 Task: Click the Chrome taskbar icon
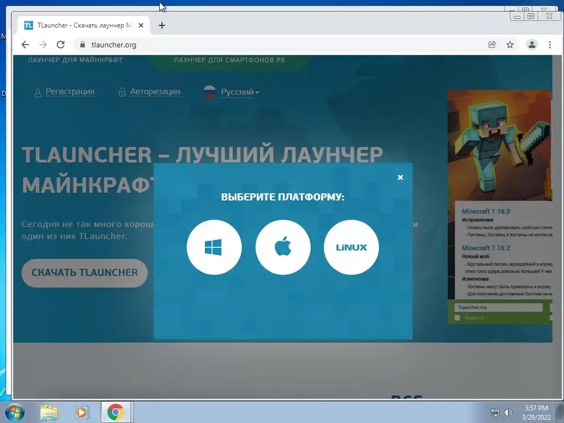pyautogui.click(x=116, y=412)
